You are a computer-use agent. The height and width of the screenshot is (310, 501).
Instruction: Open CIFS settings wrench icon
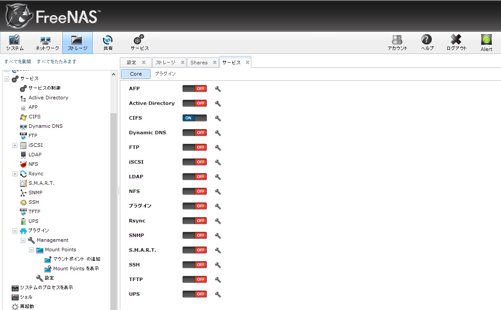(x=218, y=118)
